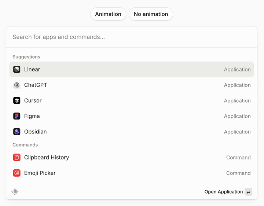Open the Obsidian suggestion entry
The width and height of the screenshot is (264, 206).
point(36,132)
